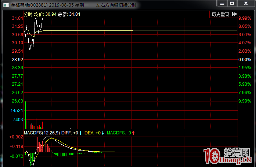Click the 均价 30.94 average price readout
The image size is (256, 167).
[x=45, y=14]
